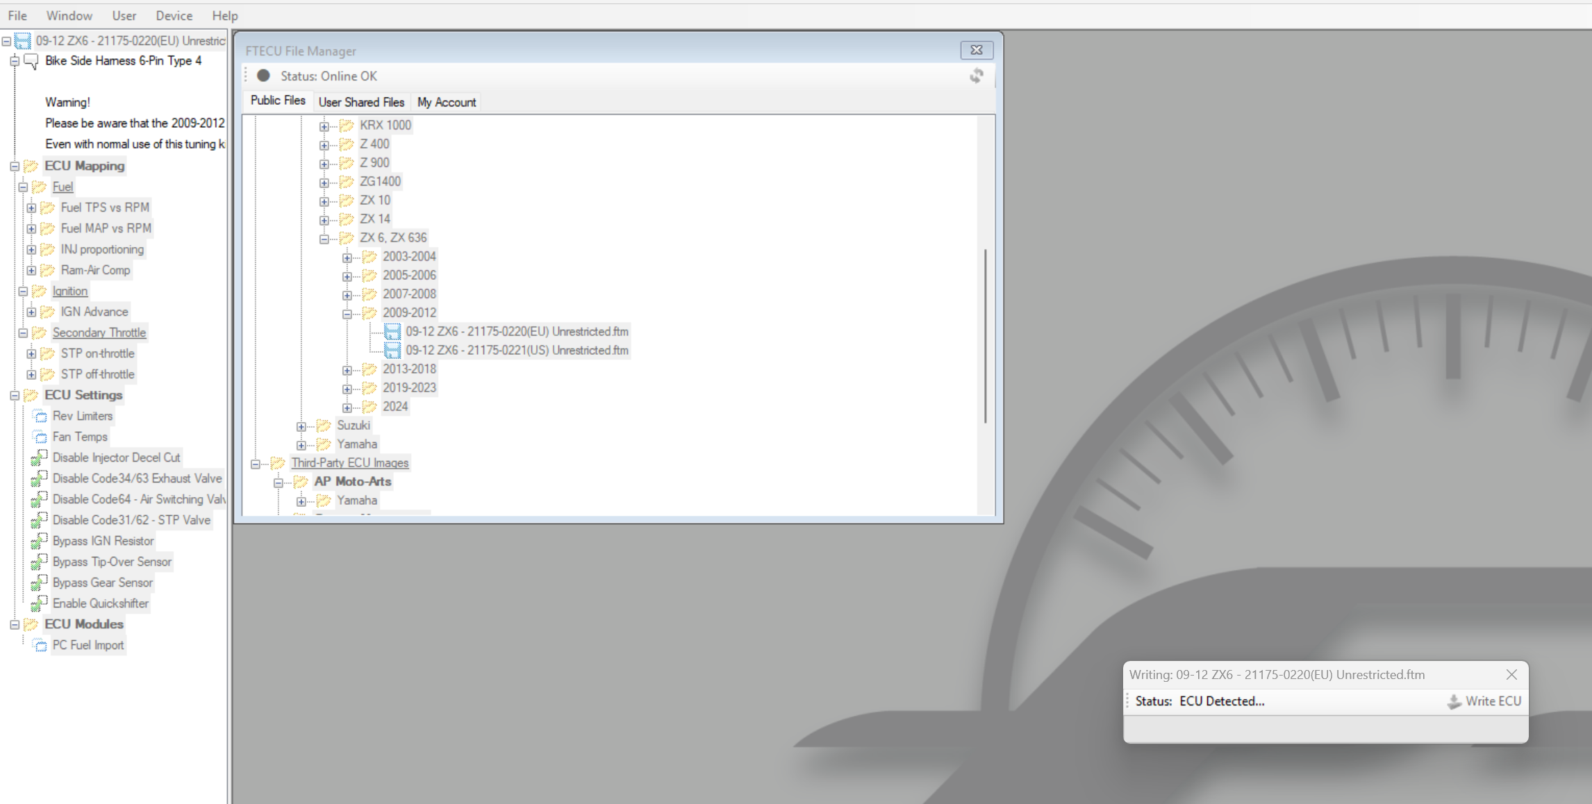Click the refresh icon in File Manager

pos(976,76)
